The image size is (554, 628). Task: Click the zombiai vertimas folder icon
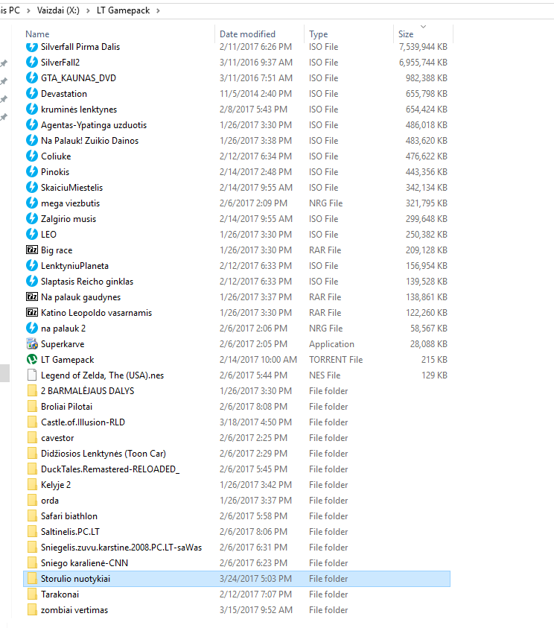[32, 609]
